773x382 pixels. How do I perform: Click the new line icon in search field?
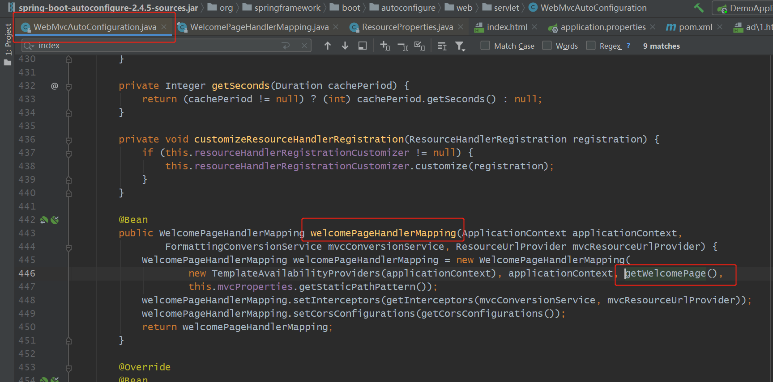(x=286, y=46)
